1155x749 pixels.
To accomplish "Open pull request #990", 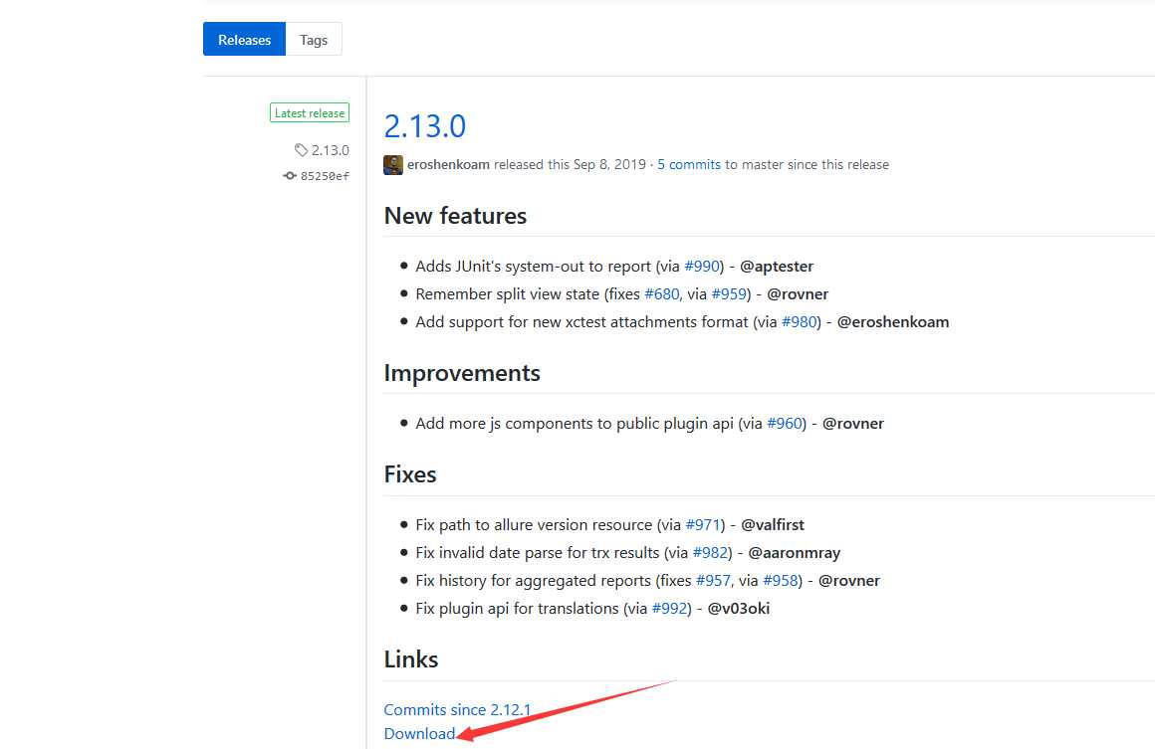I will click(701, 267).
